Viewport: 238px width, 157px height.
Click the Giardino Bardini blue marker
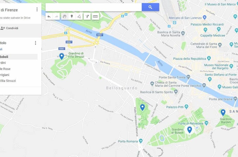223,112
